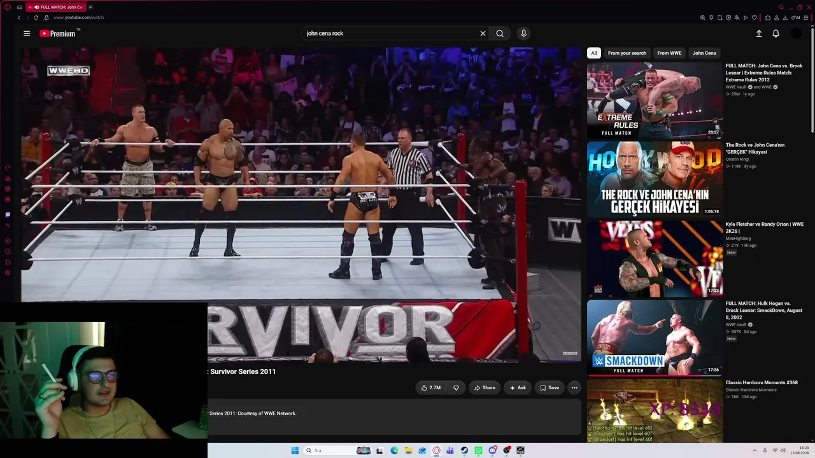Viewport: 815px width, 458px height.
Task: Open Cena vs. Lesnar Extreme Rules thumbnail
Action: click(655, 100)
